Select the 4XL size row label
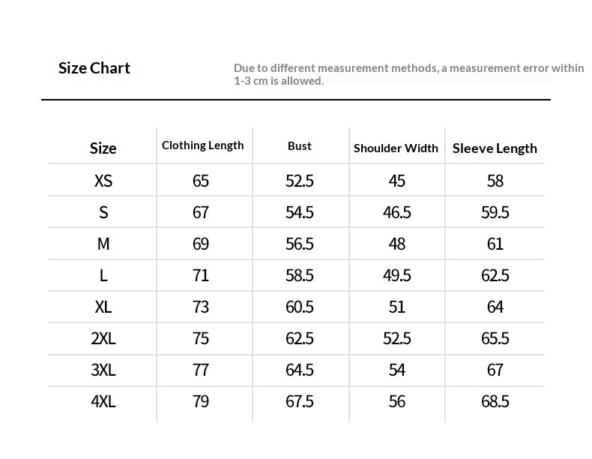The height and width of the screenshot is (459, 592). click(x=103, y=401)
